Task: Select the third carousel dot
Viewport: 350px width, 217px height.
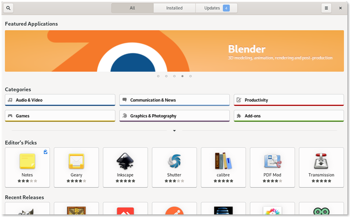Action: [174, 76]
